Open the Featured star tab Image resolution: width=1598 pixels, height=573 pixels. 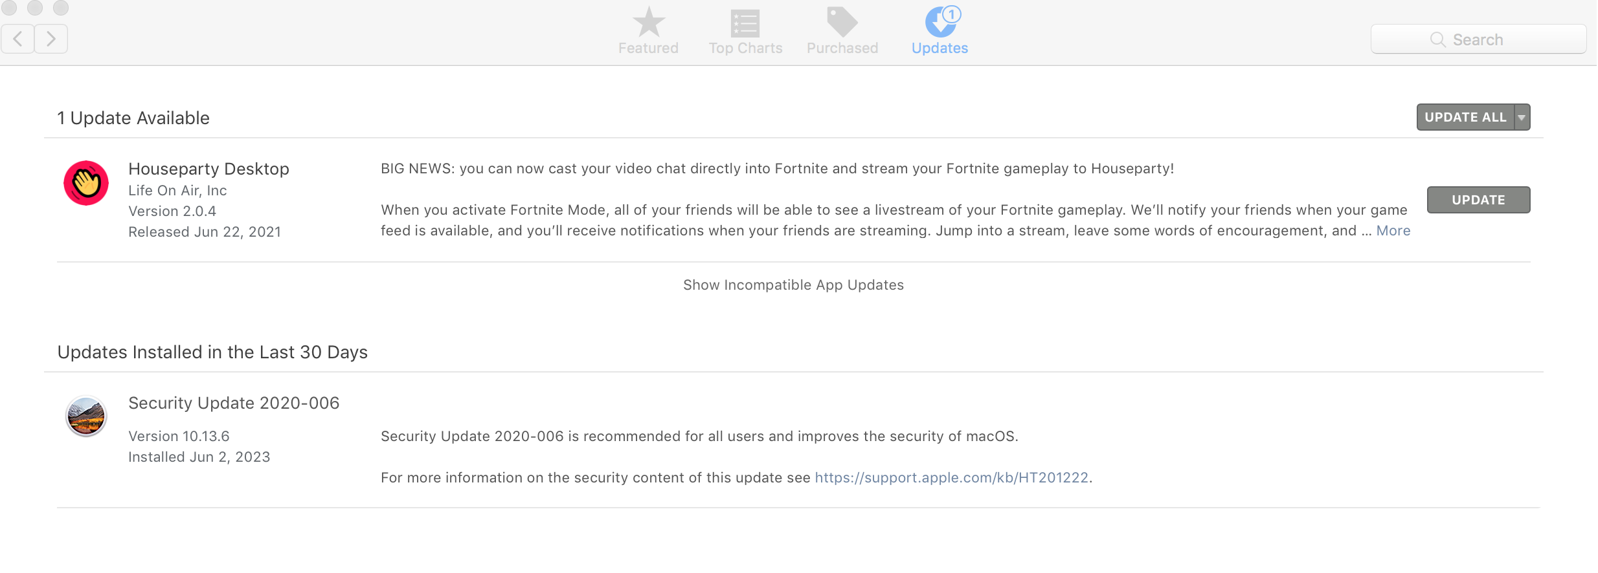pos(648,30)
